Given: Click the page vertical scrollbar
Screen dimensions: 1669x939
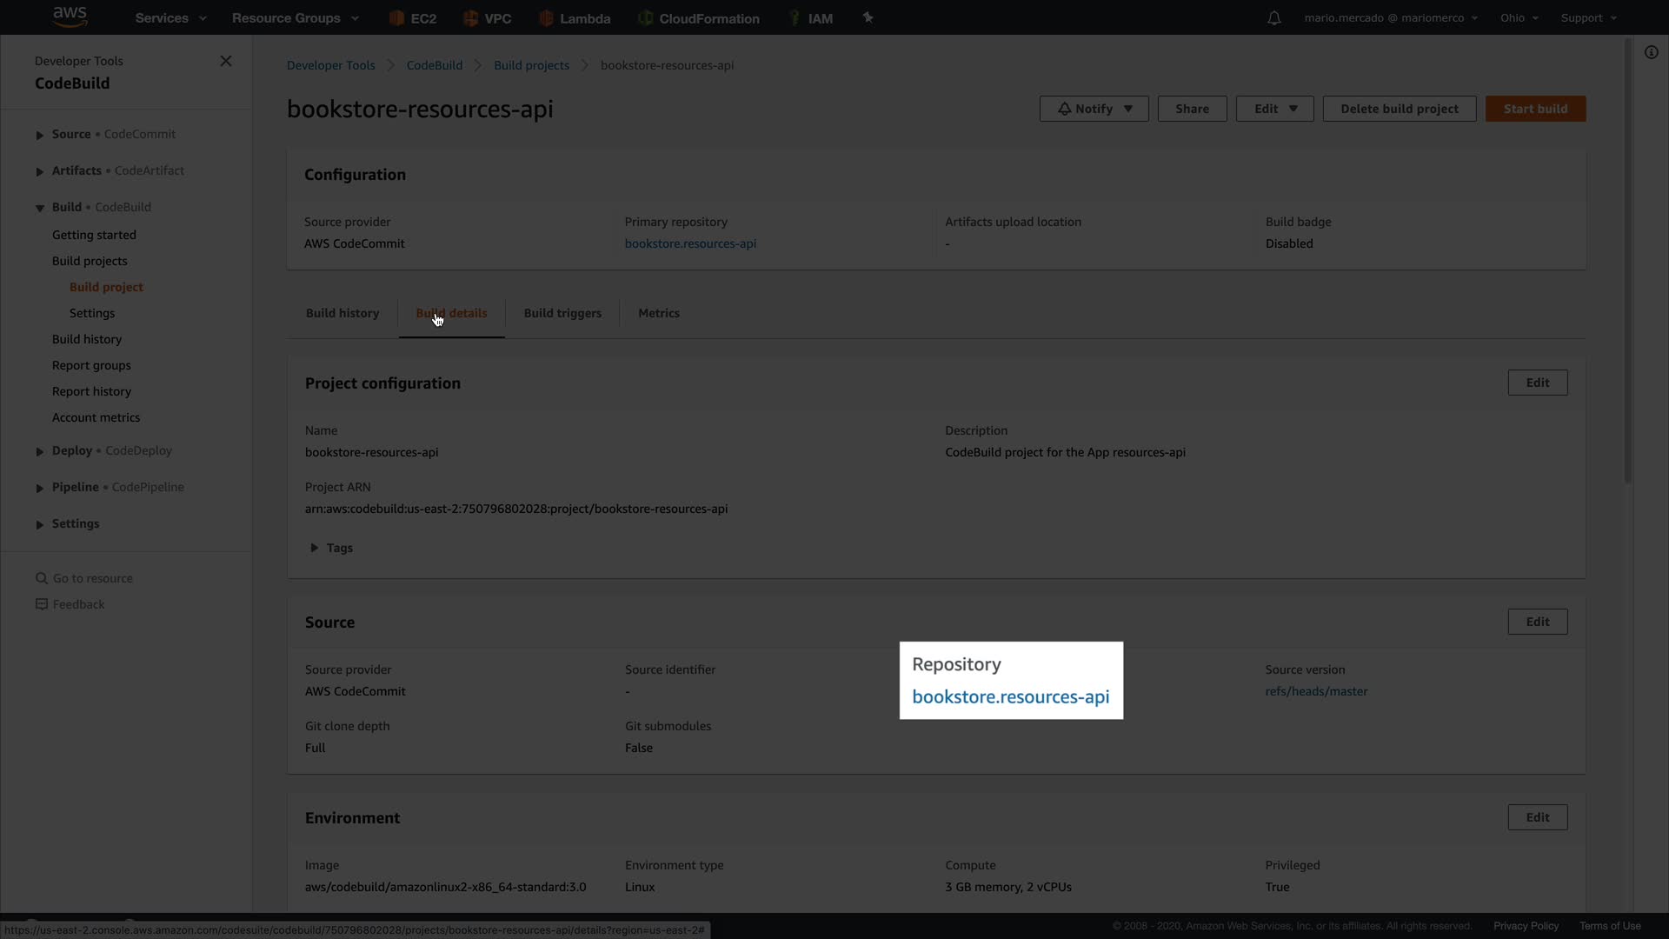Looking at the screenshot, I should pos(1628,261).
